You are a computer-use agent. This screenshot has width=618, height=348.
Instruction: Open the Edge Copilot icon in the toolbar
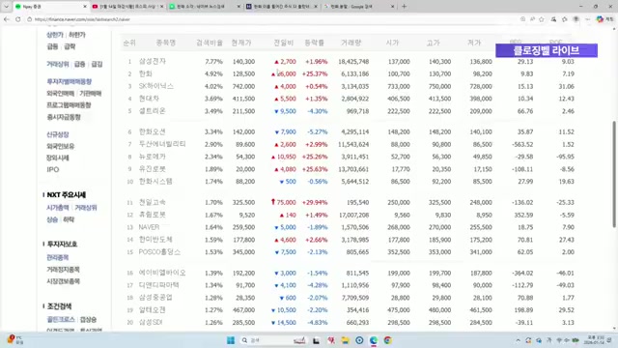(600, 19)
